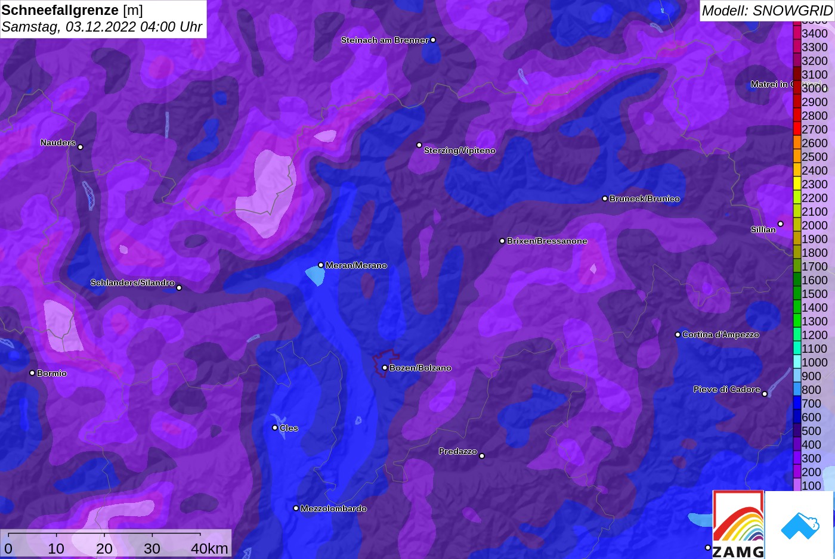This screenshot has width=835, height=559.
Task: Click the legend value 3200
Action: pyautogui.click(x=815, y=61)
